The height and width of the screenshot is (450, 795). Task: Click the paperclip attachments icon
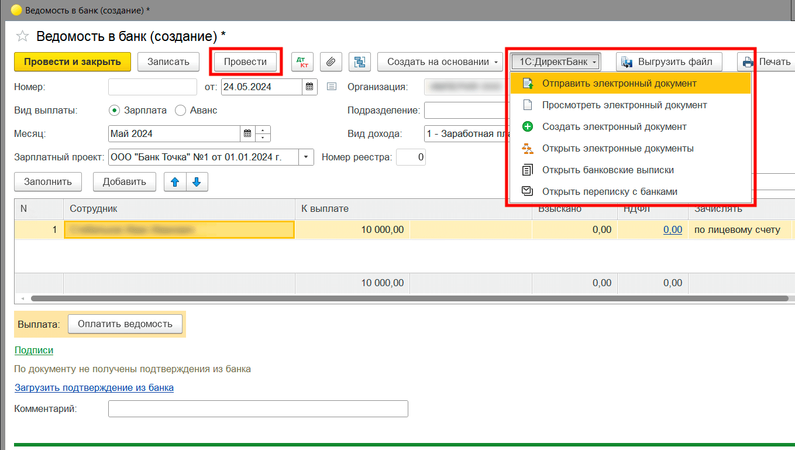[x=331, y=62]
